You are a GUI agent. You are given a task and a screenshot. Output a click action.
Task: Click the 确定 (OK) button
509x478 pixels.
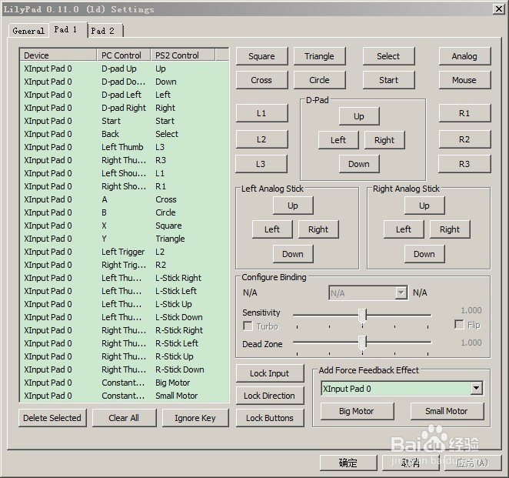tap(348, 463)
